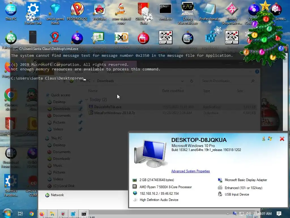Open the View tab in Explorer ribbon
The height and width of the screenshot is (218, 290).
95,72
